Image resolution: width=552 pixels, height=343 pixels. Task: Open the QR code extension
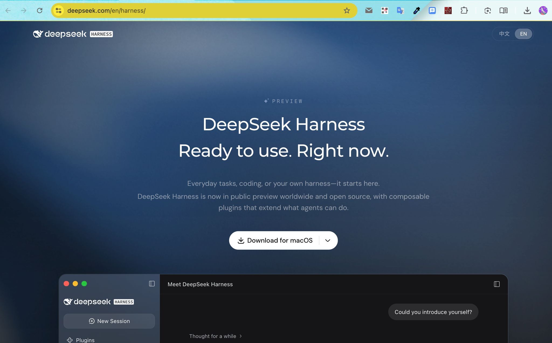(x=385, y=11)
